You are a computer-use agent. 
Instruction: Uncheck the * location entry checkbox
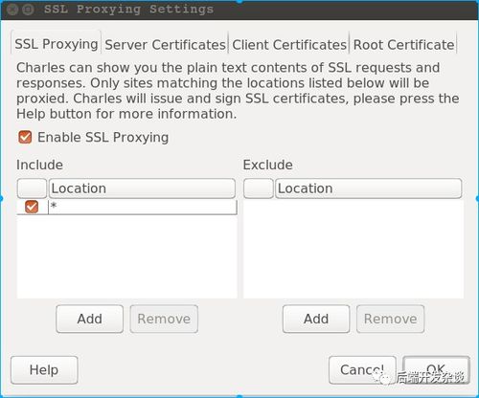(x=32, y=207)
